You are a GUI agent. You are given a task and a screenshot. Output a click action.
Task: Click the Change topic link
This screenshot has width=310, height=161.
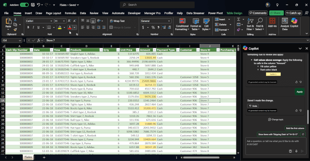[276, 120]
